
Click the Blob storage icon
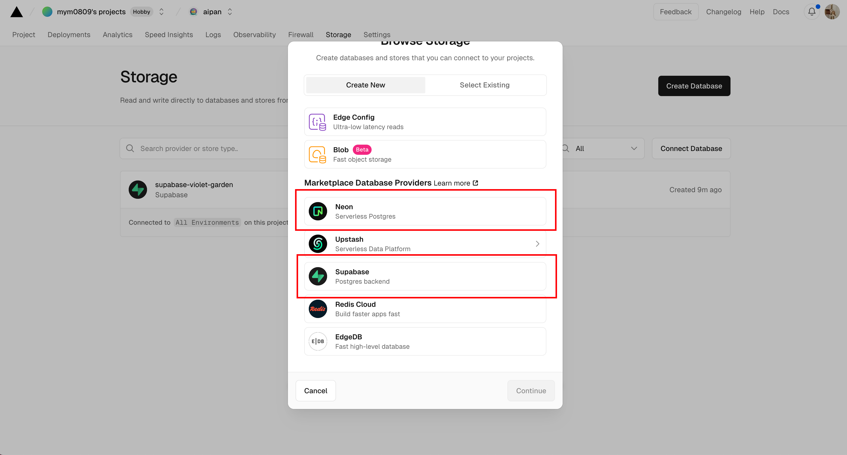click(317, 154)
